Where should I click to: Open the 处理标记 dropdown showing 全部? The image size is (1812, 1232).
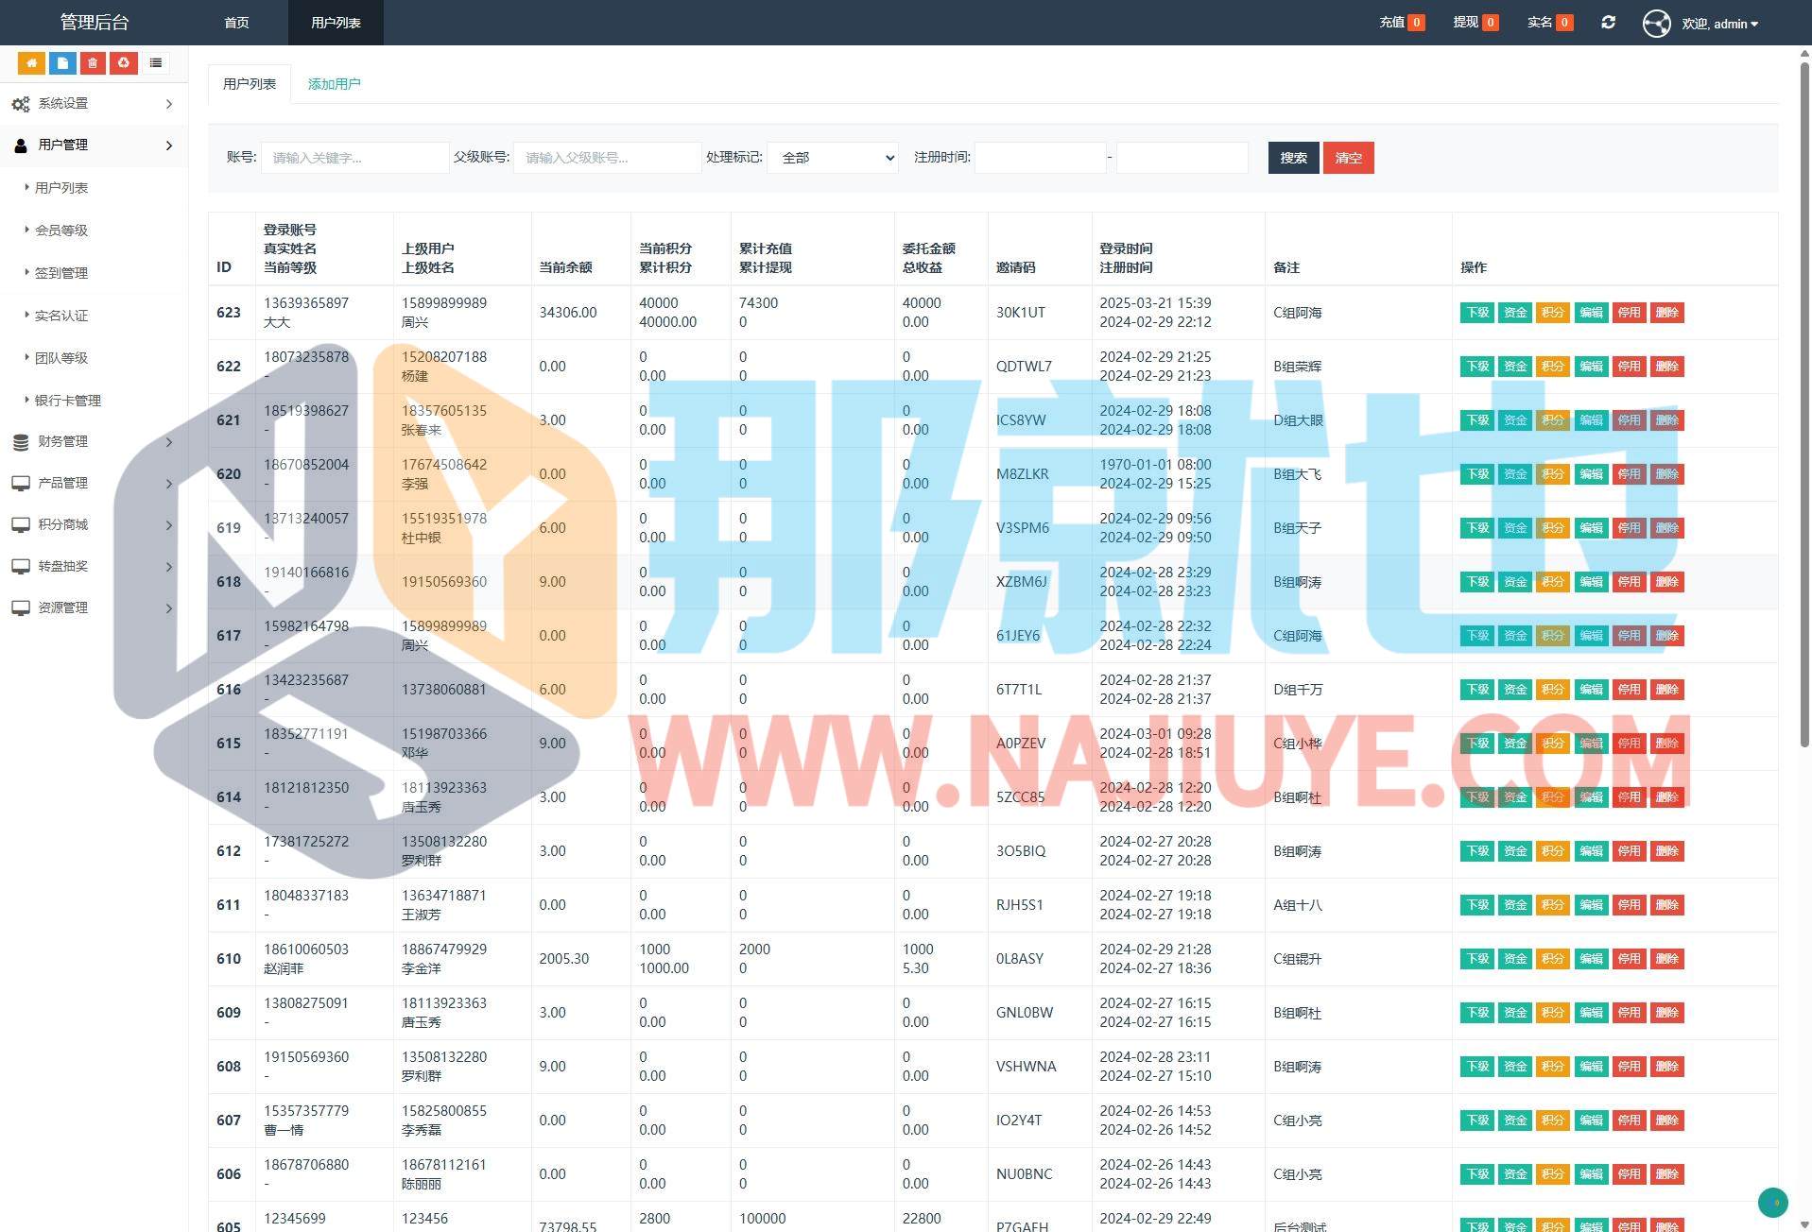coord(833,158)
